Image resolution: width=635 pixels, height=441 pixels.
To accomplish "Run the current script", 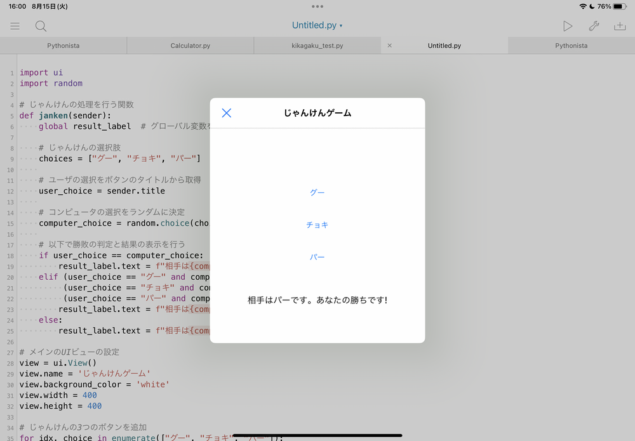I will point(568,25).
